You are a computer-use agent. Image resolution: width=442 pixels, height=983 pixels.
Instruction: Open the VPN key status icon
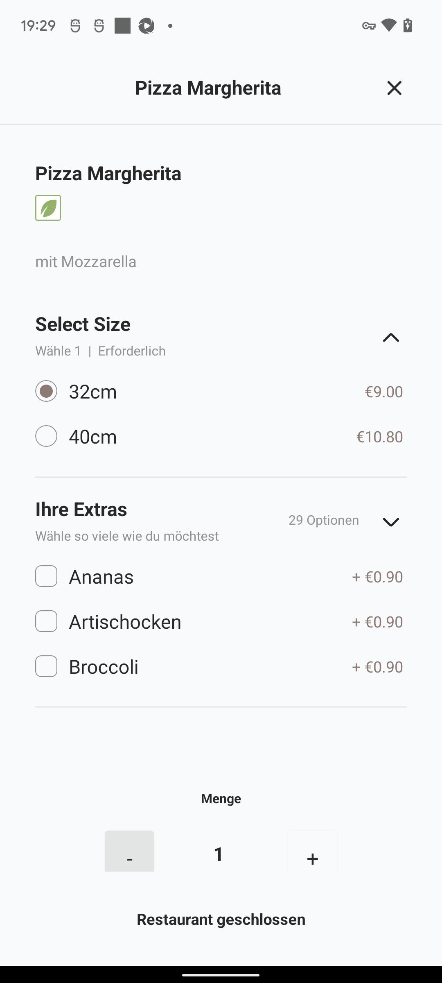point(369,26)
